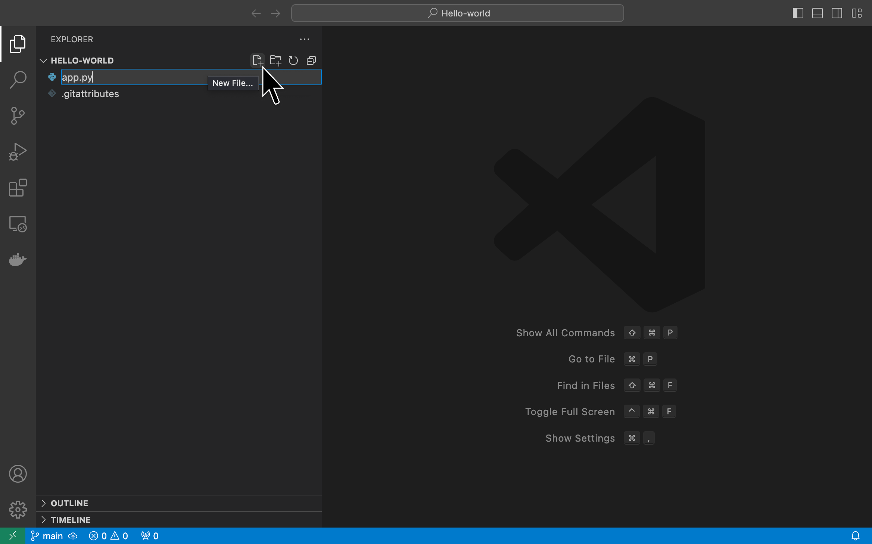Open the Manage settings gear menu
The width and height of the screenshot is (872, 544).
[17, 509]
